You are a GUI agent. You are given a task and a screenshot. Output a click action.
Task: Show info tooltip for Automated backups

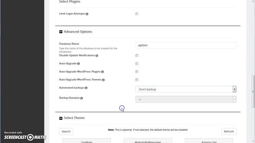86,88
